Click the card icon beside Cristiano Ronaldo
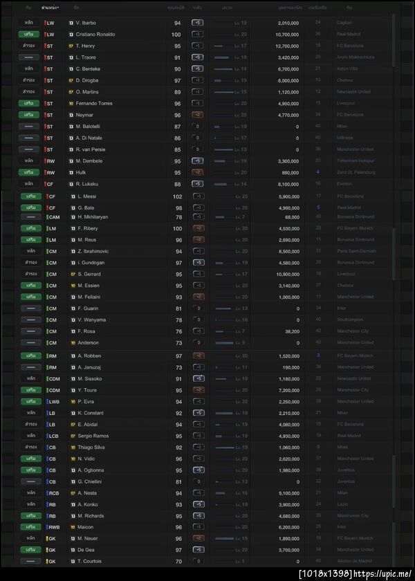The height and width of the screenshot is (581, 415). click(x=71, y=34)
